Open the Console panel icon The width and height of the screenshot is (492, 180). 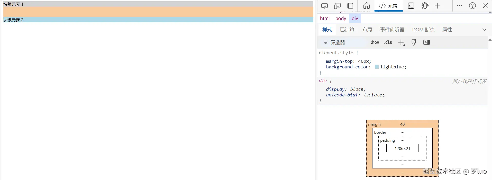411,6
